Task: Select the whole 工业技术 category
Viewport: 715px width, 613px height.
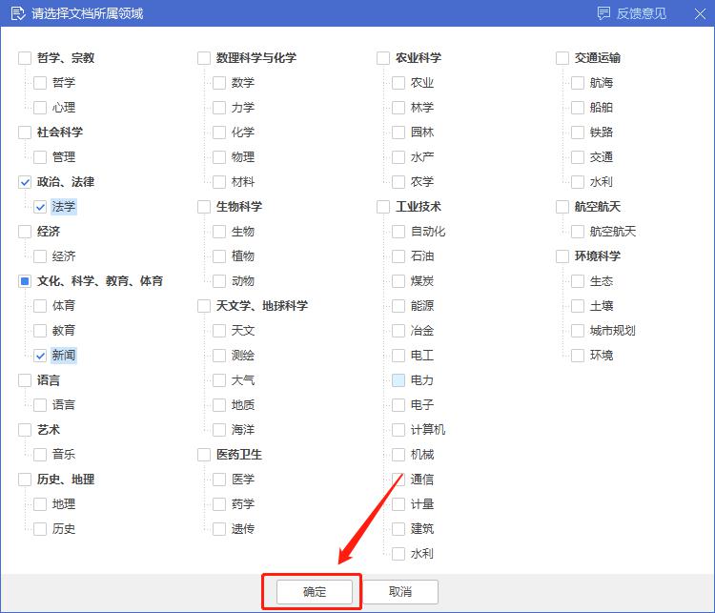Action: 383,207
